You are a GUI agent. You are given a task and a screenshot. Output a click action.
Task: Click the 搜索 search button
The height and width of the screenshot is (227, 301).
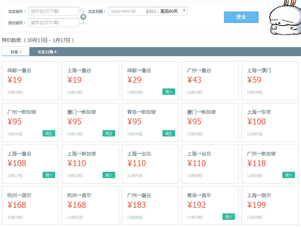pos(241,17)
